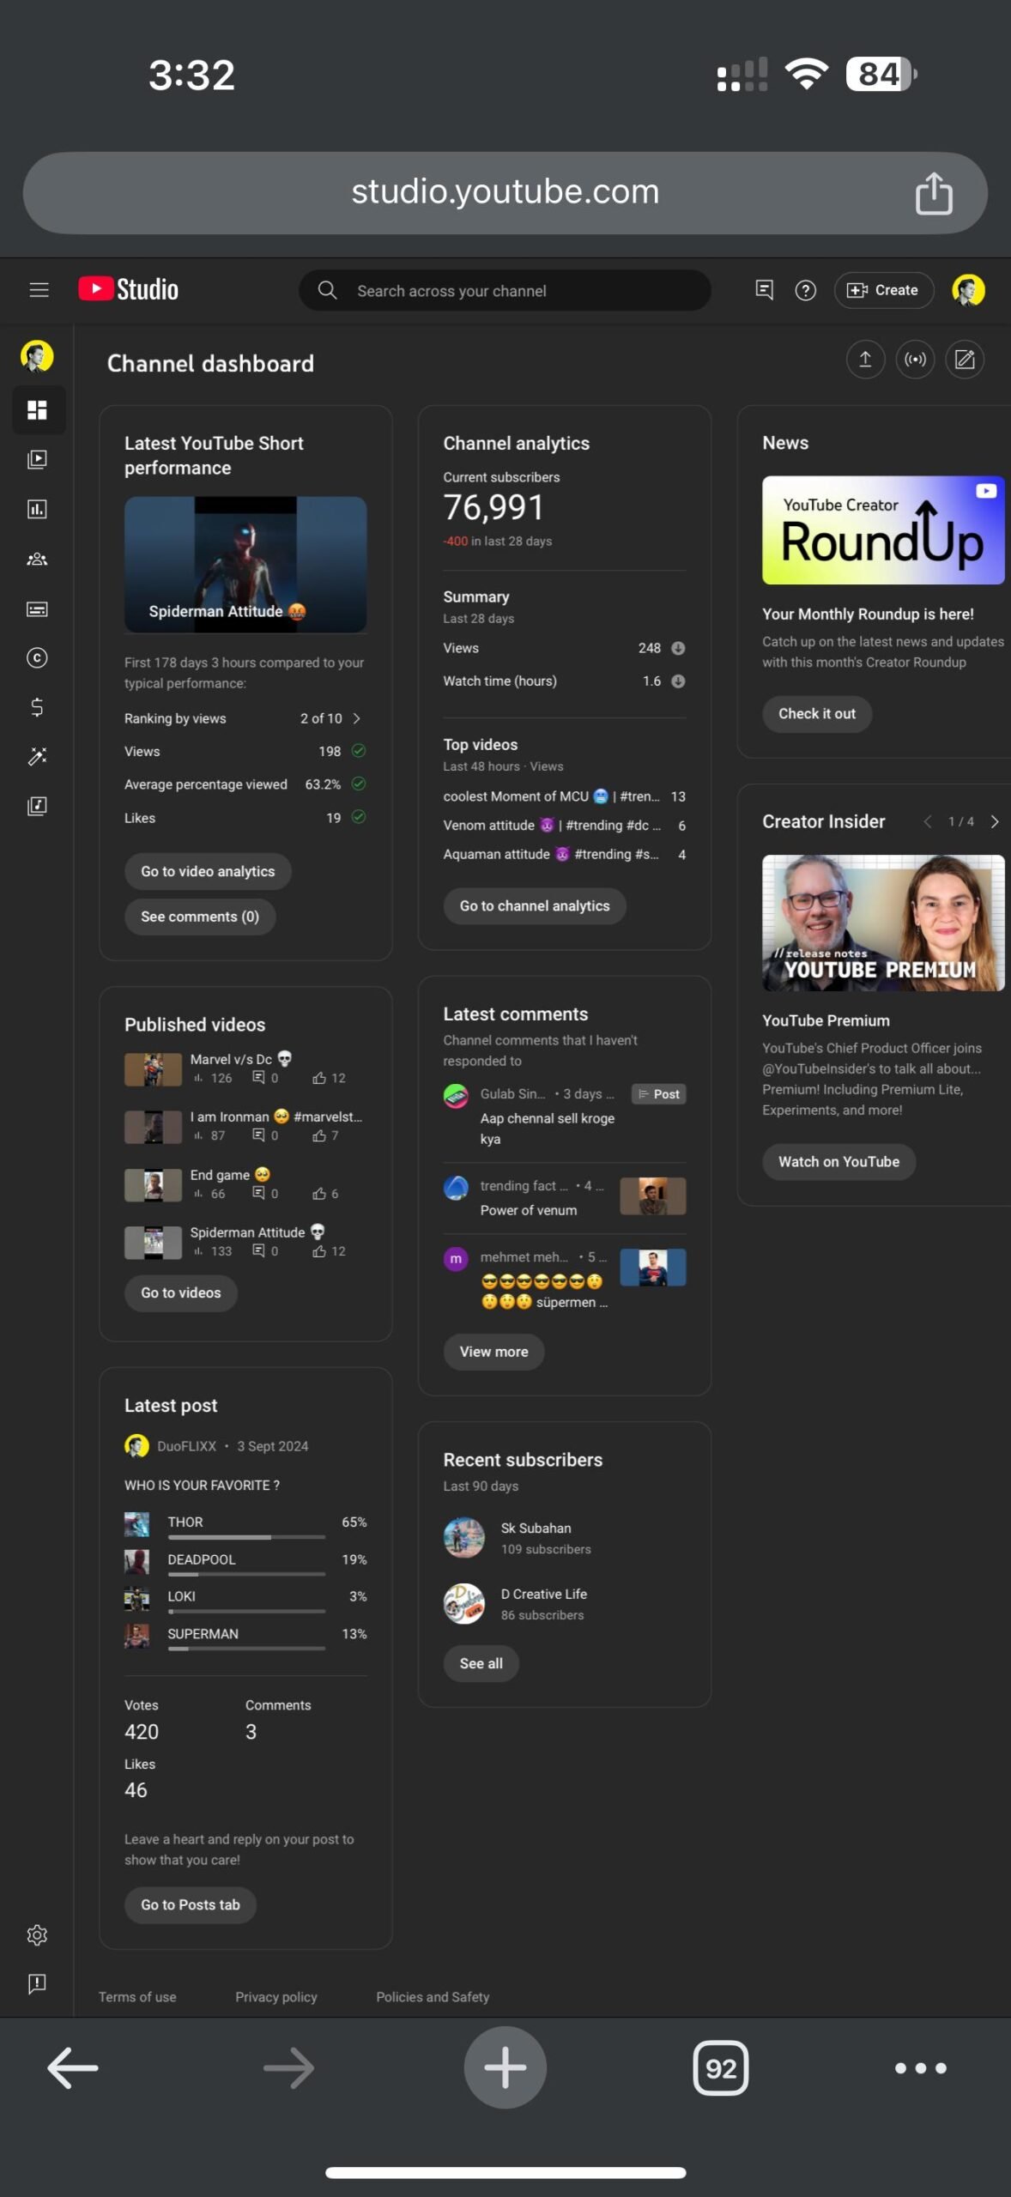Click the YouTube Studio logo
The height and width of the screenshot is (2197, 1011).
[129, 290]
